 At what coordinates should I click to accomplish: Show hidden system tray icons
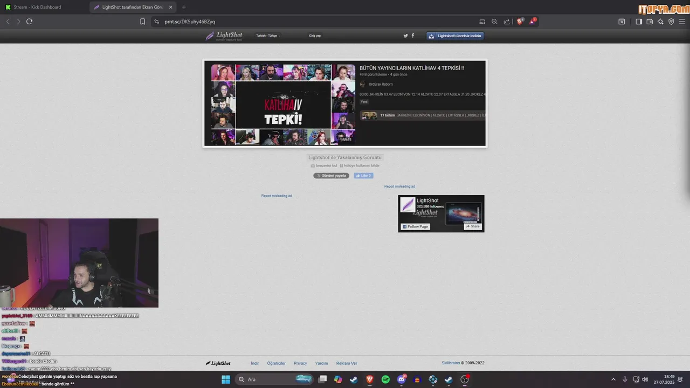coord(613,379)
